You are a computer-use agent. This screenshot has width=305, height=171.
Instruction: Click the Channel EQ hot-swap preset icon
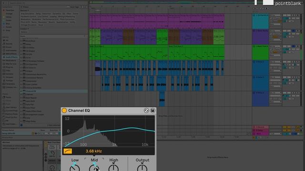[x=146, y=111]
